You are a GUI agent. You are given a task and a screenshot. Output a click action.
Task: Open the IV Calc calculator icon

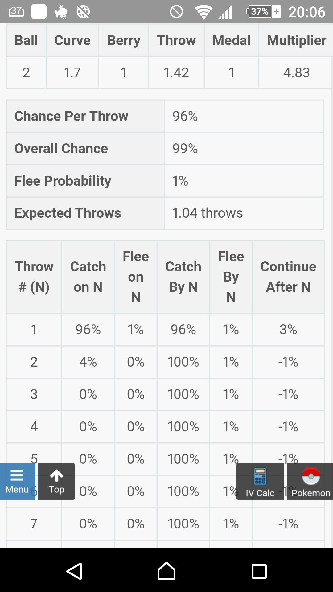click(x=260, y=481)
